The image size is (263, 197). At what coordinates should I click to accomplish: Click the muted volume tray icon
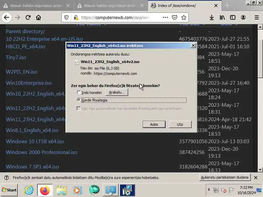tap(224, 190)
